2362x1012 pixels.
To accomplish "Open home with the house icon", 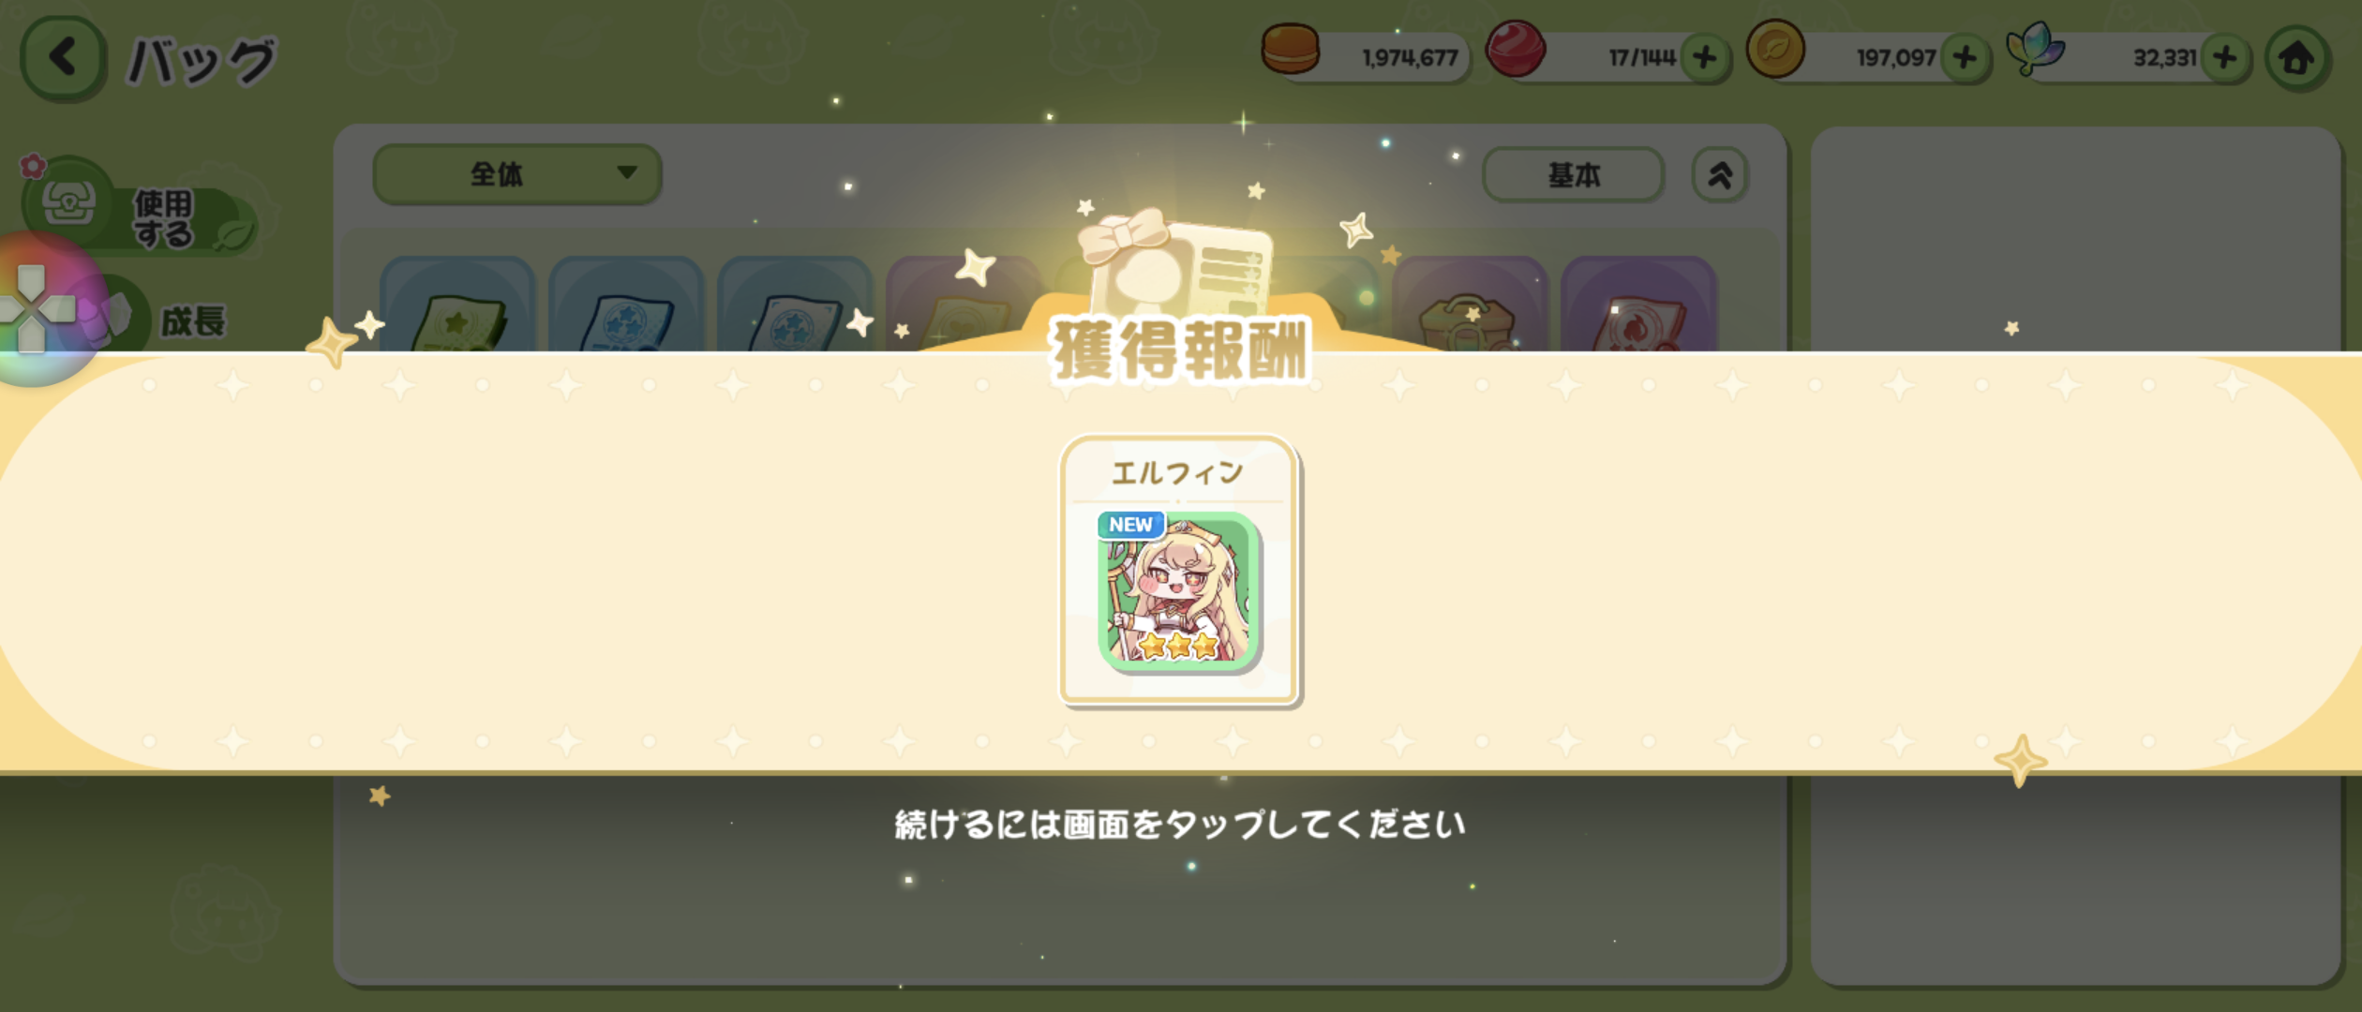I will pos(2296,59).
